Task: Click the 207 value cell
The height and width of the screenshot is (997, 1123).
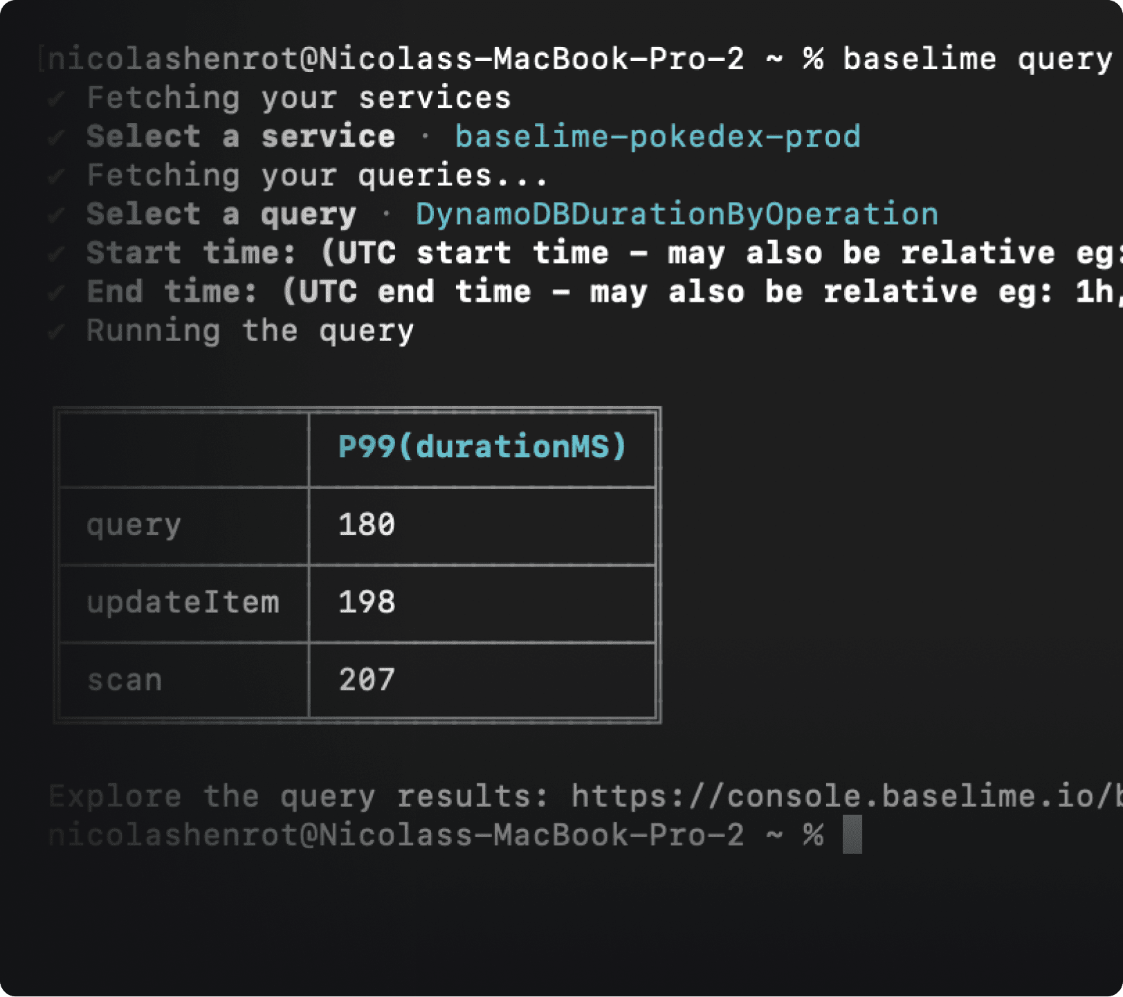Action: coord(367,680)
